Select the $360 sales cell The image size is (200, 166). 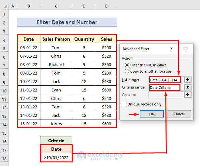(x=107, y=64)
